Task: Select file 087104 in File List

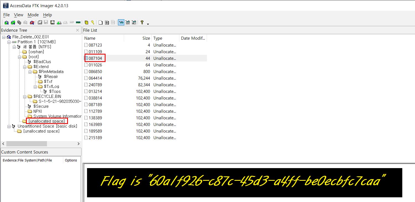Action: click(x=95, y=58)
